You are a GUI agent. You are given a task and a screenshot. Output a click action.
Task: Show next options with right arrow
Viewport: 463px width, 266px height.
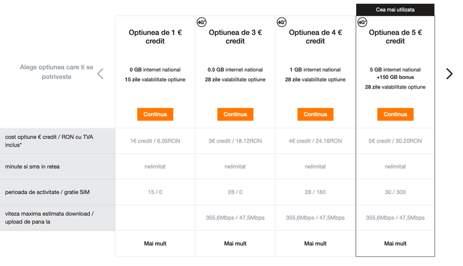449,73
